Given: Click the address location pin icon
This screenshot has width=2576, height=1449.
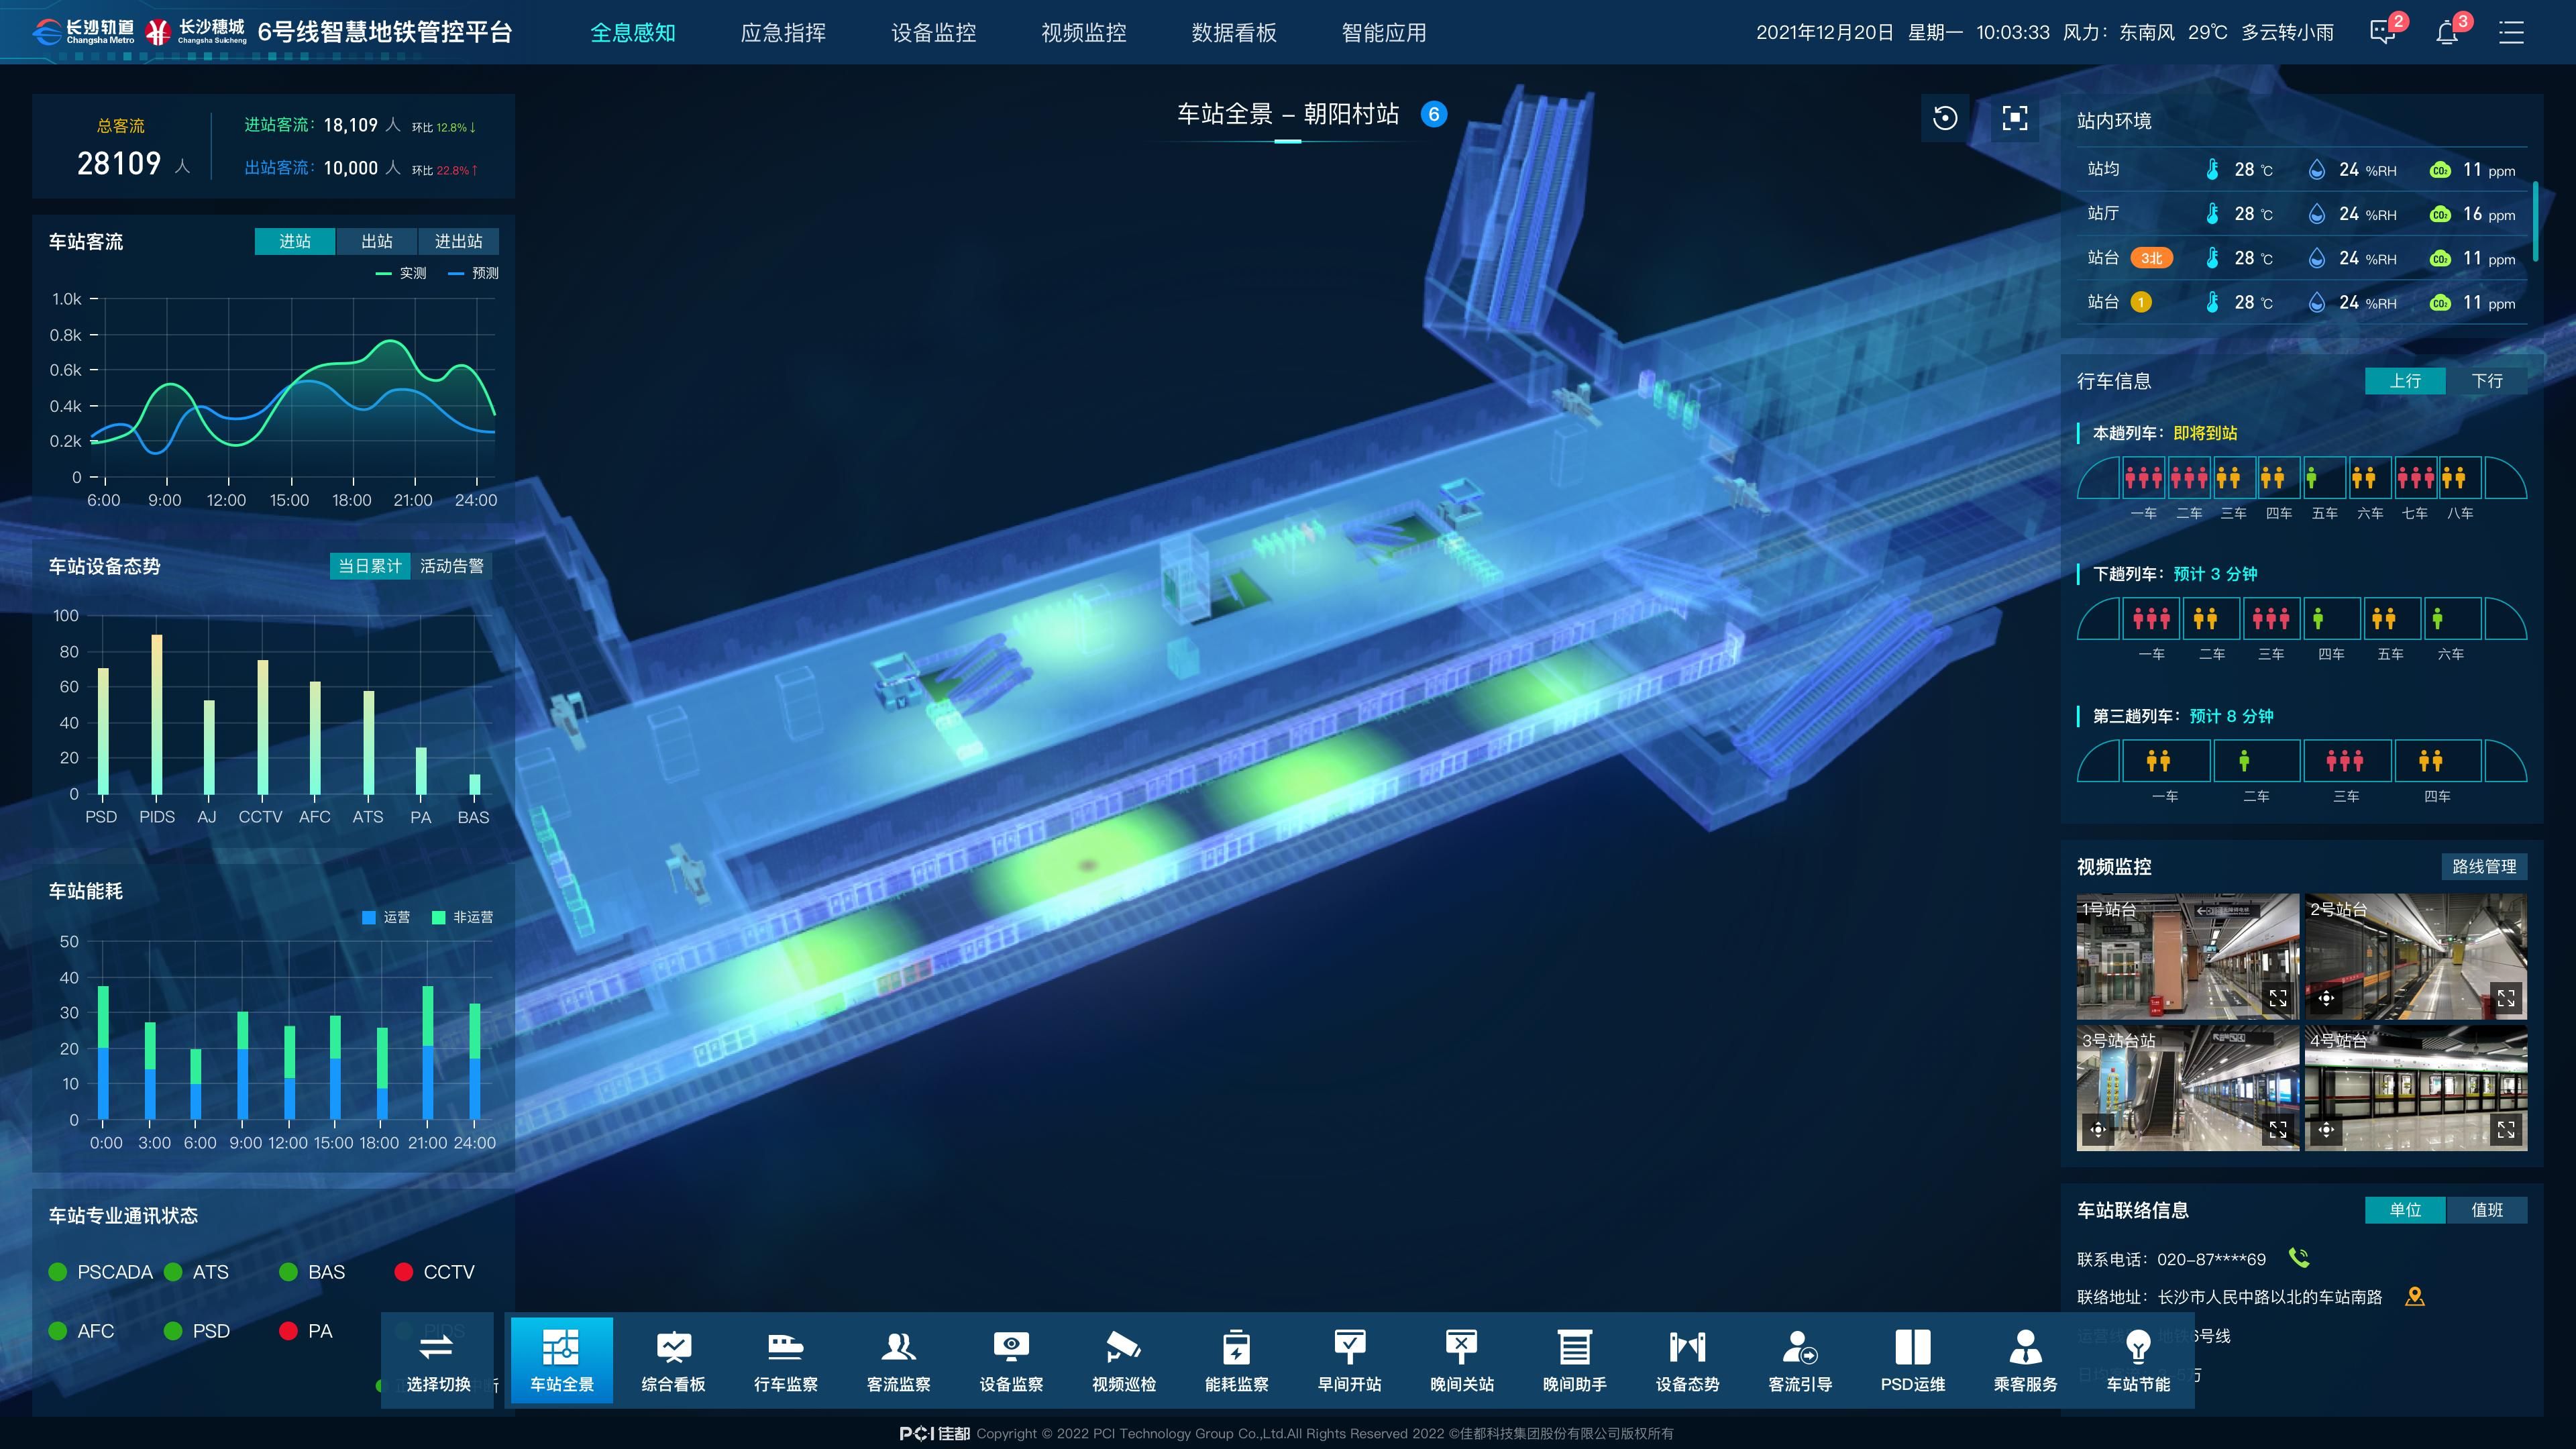Looking at the screenshot, I should pos(2414,1296).
